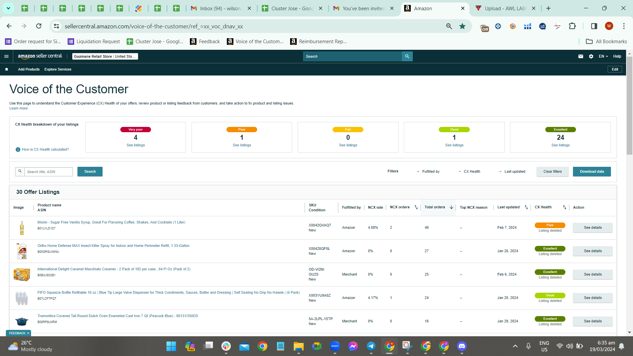This screenshot has width=633, height=356.
Task: Open the settings gear icon
Action: click(591, 56)
